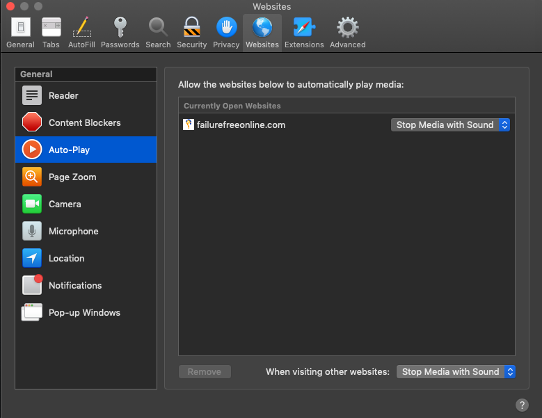The height and width of the screenshot is (418, 542).
Task: Select Page Zoom settings
Action: 86,177
